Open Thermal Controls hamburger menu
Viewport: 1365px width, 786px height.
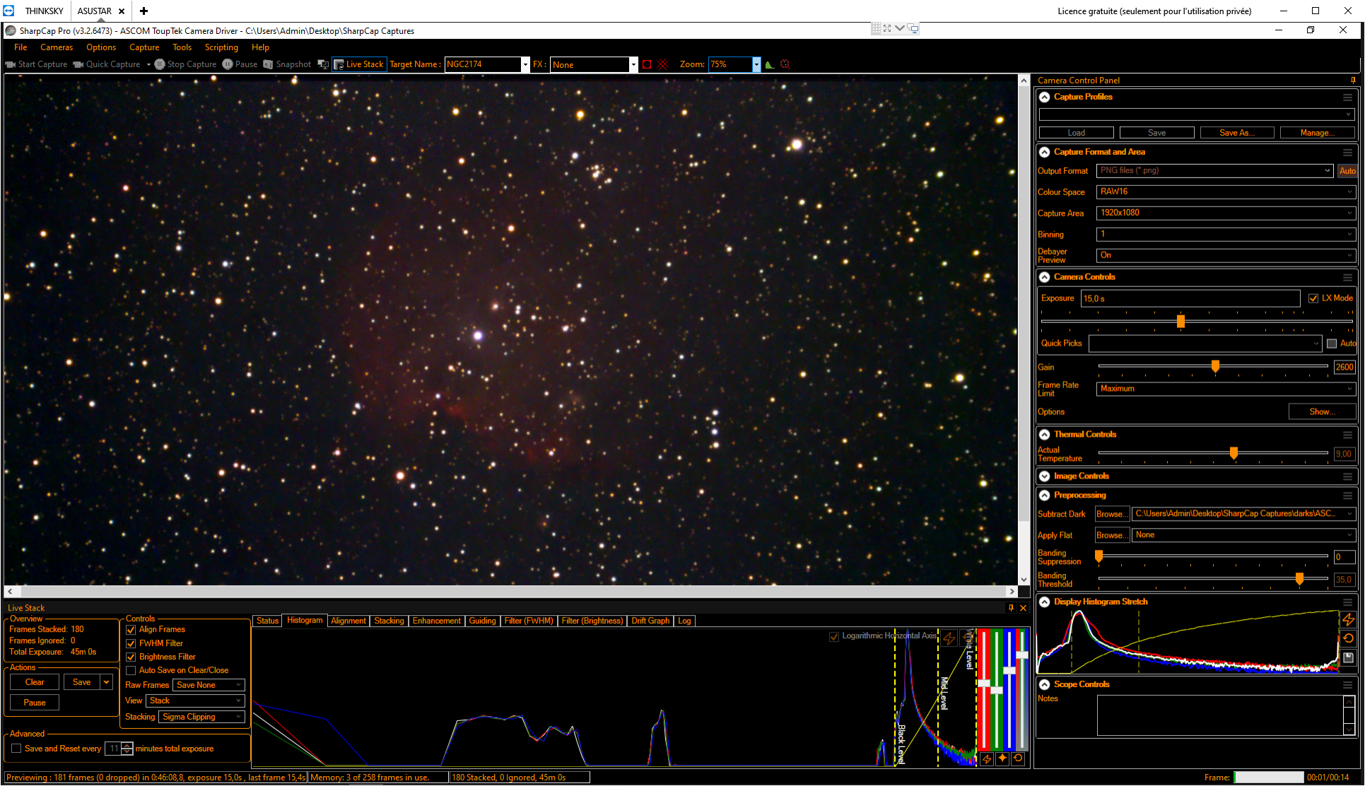(1348, 435)
